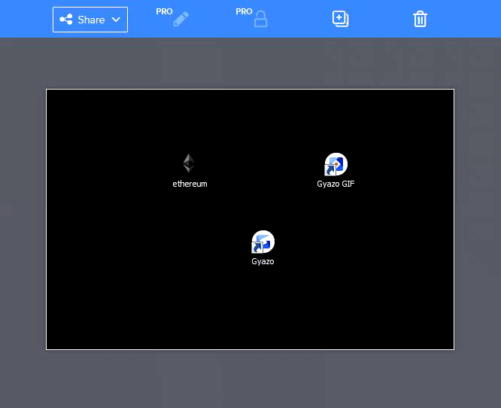The image size is (501, 408).
Task: Add image to collection icon
Action: click(340, 19)
